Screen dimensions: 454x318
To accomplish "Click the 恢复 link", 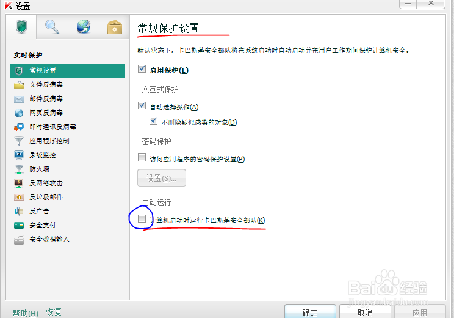I will click(x=54, y=312).
